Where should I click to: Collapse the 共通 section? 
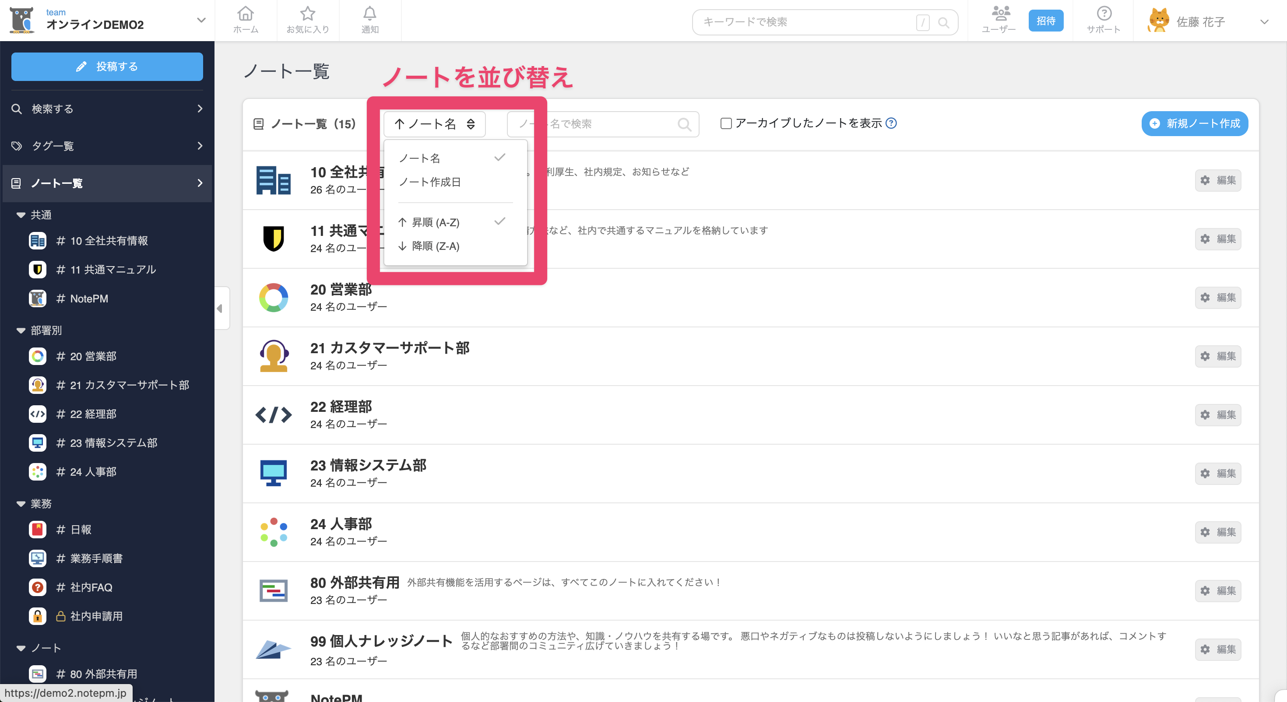tap(21, 214)
